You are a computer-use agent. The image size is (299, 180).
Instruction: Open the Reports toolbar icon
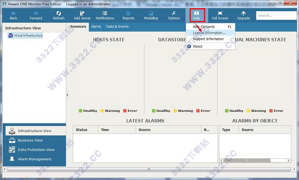pyautogui.click(x=128, y=13)
